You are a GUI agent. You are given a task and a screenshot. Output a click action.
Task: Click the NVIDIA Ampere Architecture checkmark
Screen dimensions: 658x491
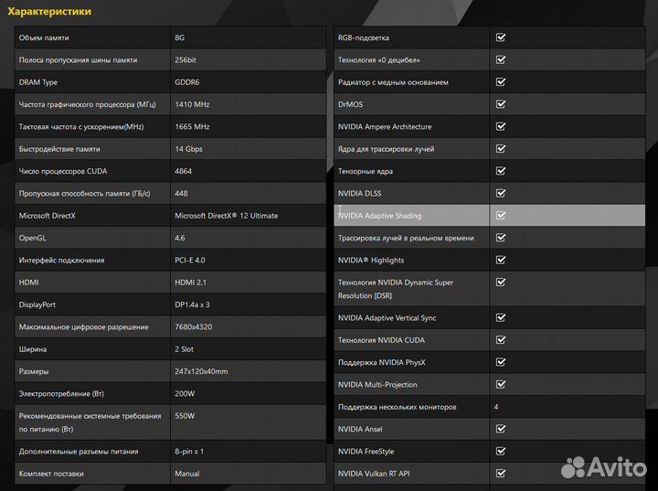(x=500, y=126)
